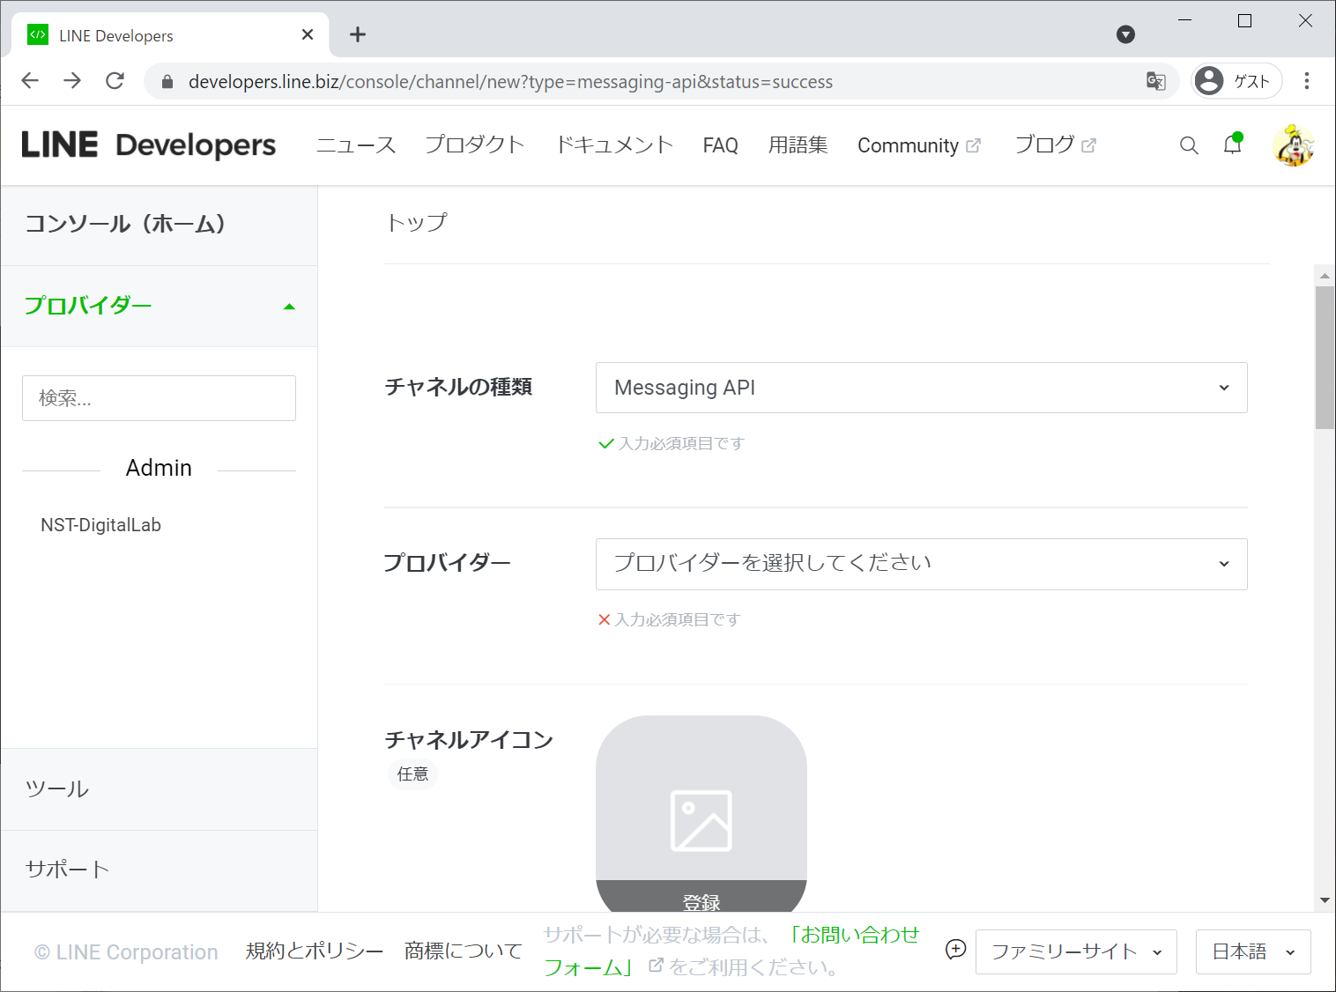
Task: Open the ブログ external link
Action: pos(1055,145)
